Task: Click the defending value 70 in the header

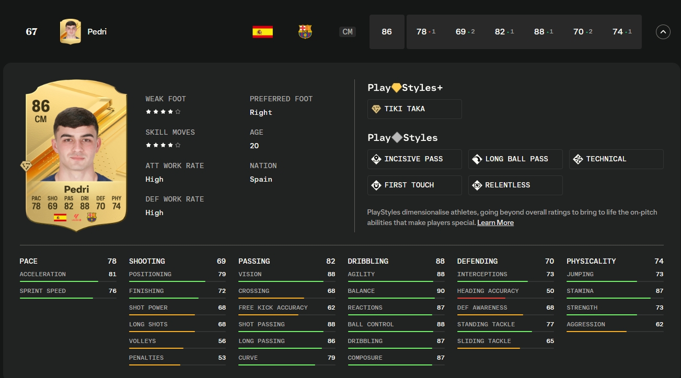Action: tap(578, 32)
